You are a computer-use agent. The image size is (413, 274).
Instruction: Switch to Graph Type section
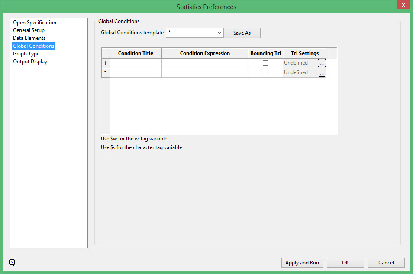(26, 54)
